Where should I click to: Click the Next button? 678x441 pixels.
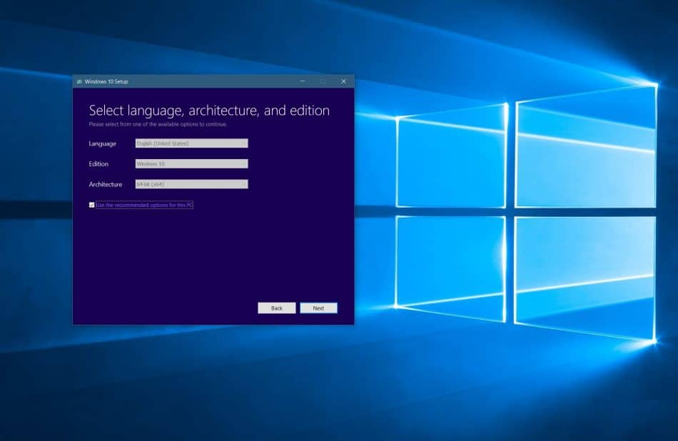click(x=319, y=308)
